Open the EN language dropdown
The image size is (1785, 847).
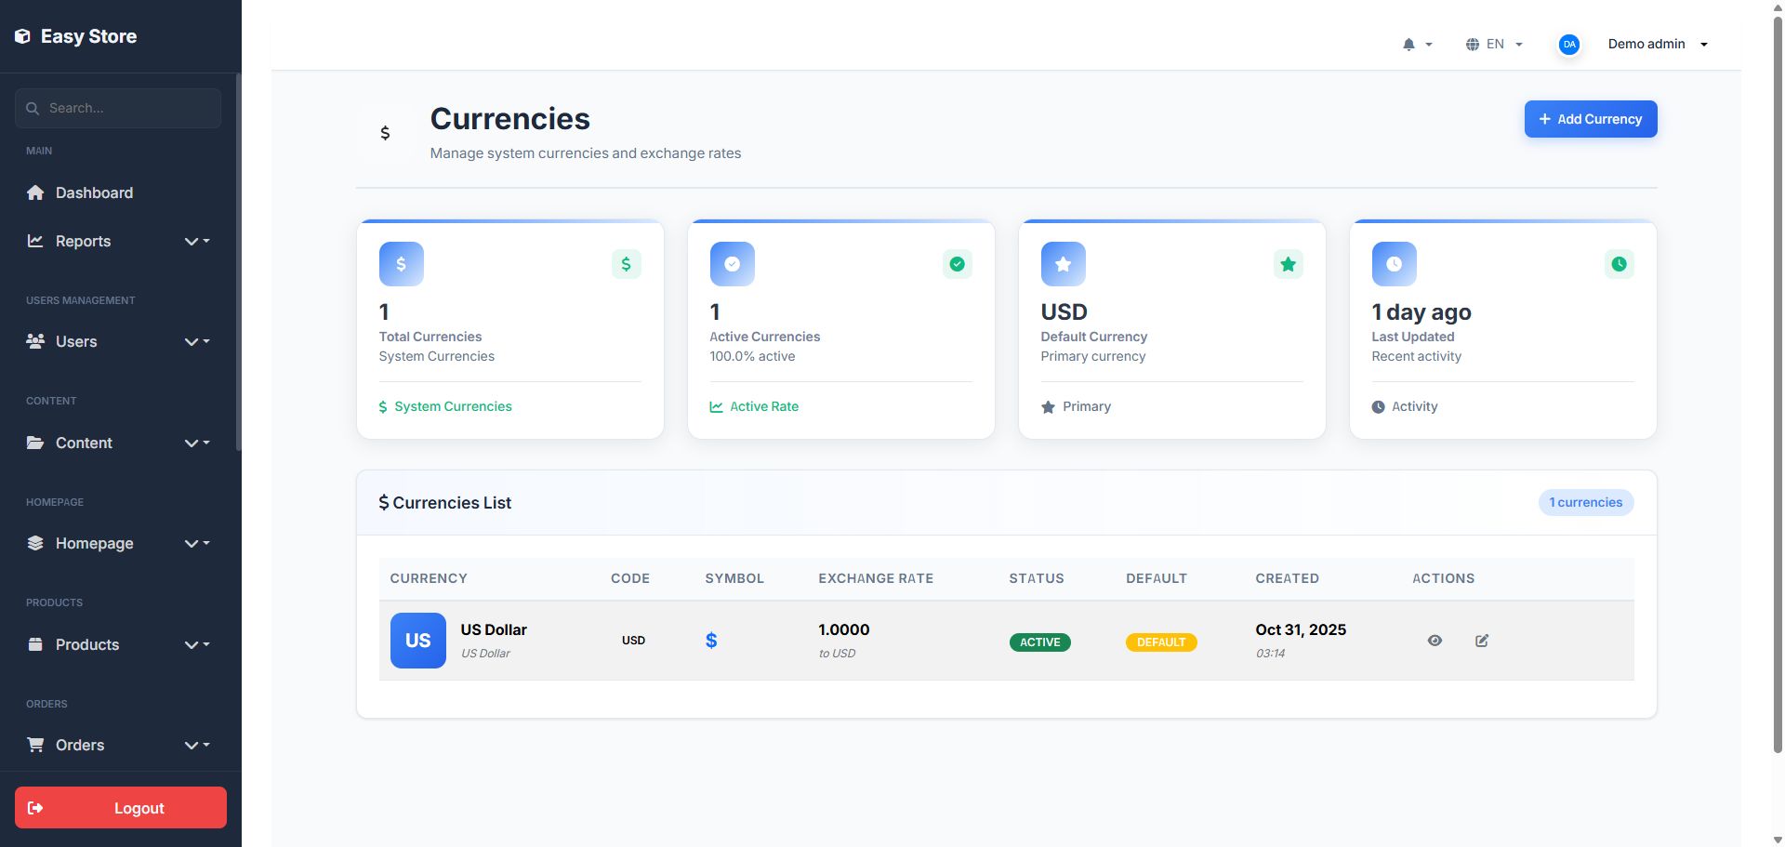pos(1494,45)
